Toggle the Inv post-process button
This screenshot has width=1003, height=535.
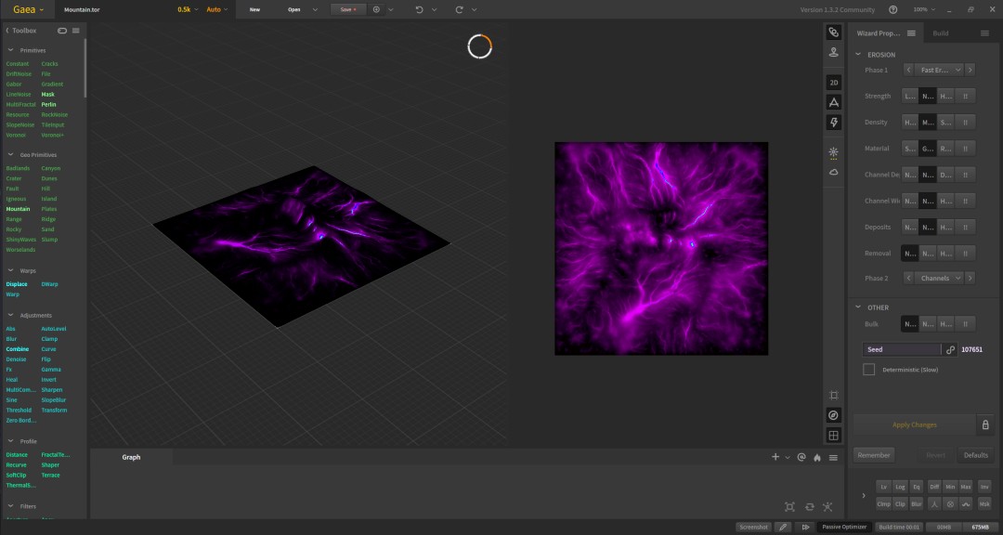pyautogui.click(x=984, y=487)
